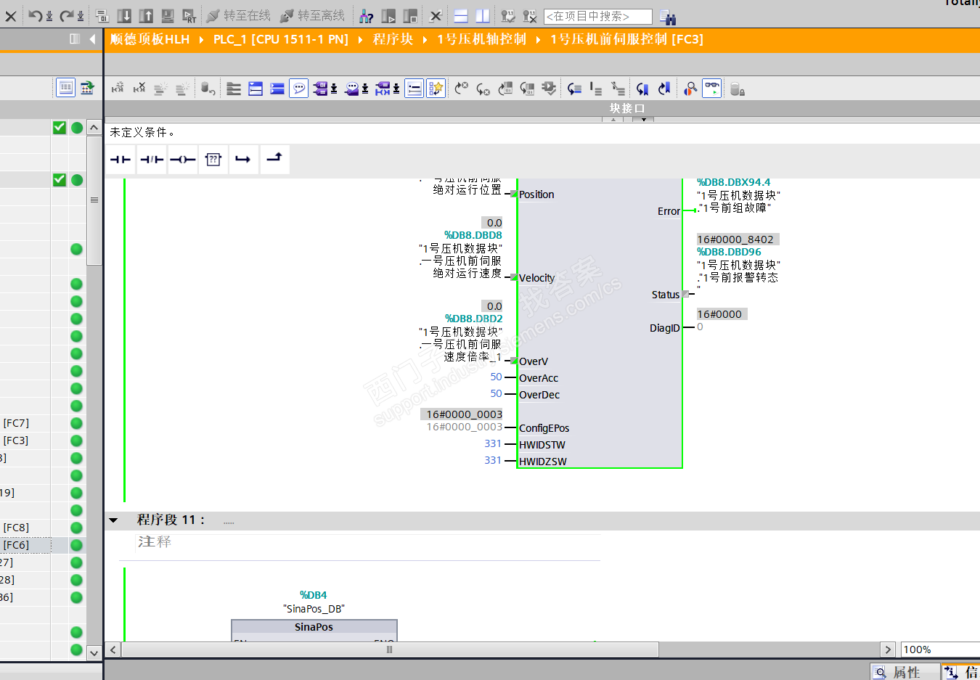The width and height of the screenshot is (980, 680).
Task: Toggle program status monitoring glasses icon
Action: coord(712,89)
